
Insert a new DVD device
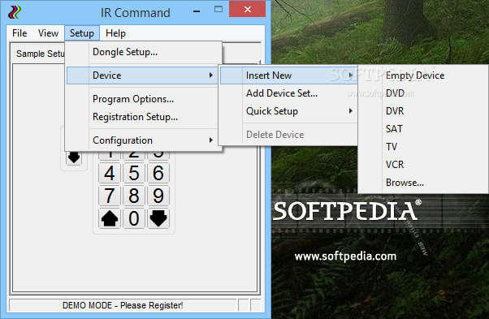(x=423, y=93)
